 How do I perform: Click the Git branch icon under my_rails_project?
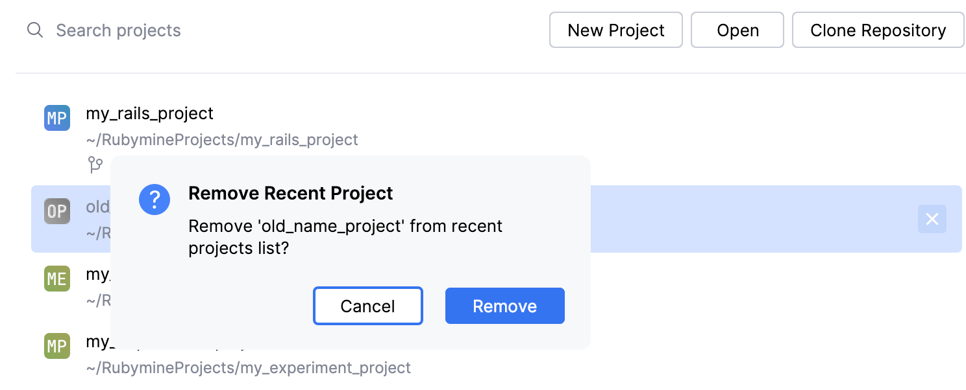(95, 165)
